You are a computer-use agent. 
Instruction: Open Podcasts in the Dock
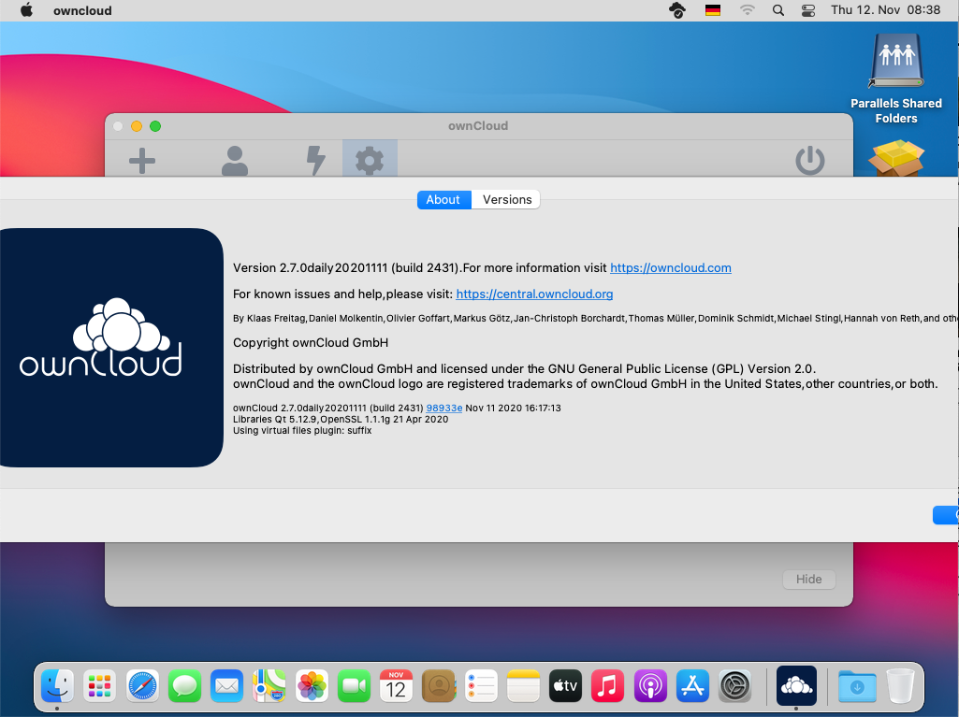coord(650,685)
